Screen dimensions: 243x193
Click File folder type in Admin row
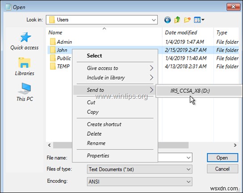tap(227, 42)
